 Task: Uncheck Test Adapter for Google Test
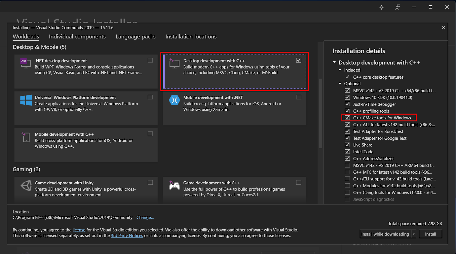347,138
